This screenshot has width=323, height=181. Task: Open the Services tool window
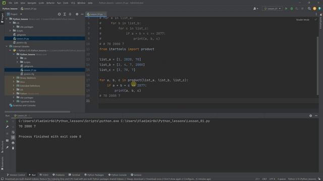(136, 175)
